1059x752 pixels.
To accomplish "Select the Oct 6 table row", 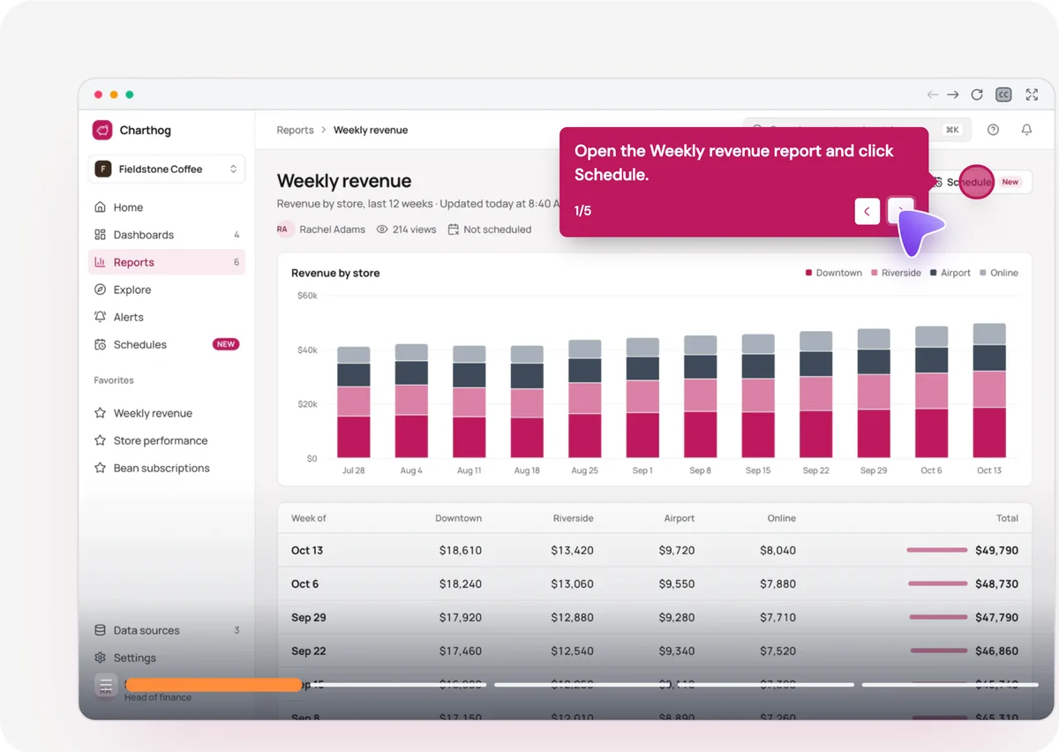I will [655, 583].
